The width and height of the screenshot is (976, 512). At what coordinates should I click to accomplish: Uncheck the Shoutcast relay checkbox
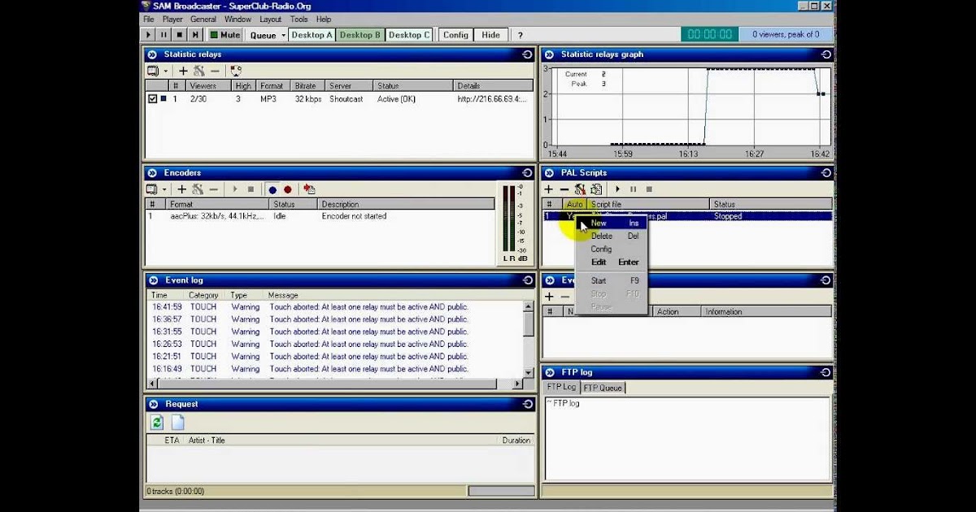(x=152, y=98)
